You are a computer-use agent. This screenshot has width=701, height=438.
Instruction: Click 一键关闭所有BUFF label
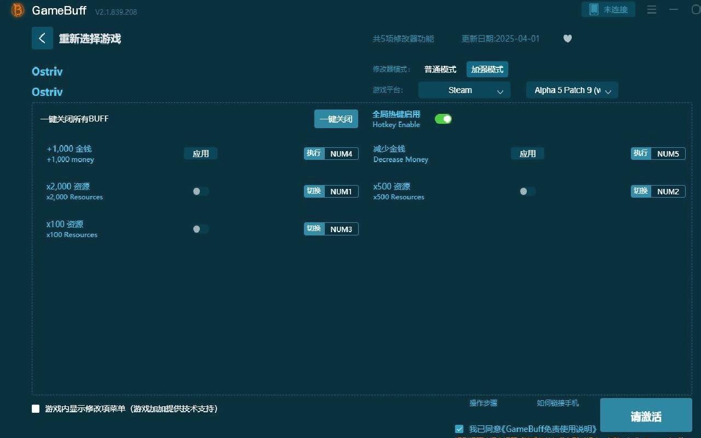pyautogui.click(x=74, y=119)
